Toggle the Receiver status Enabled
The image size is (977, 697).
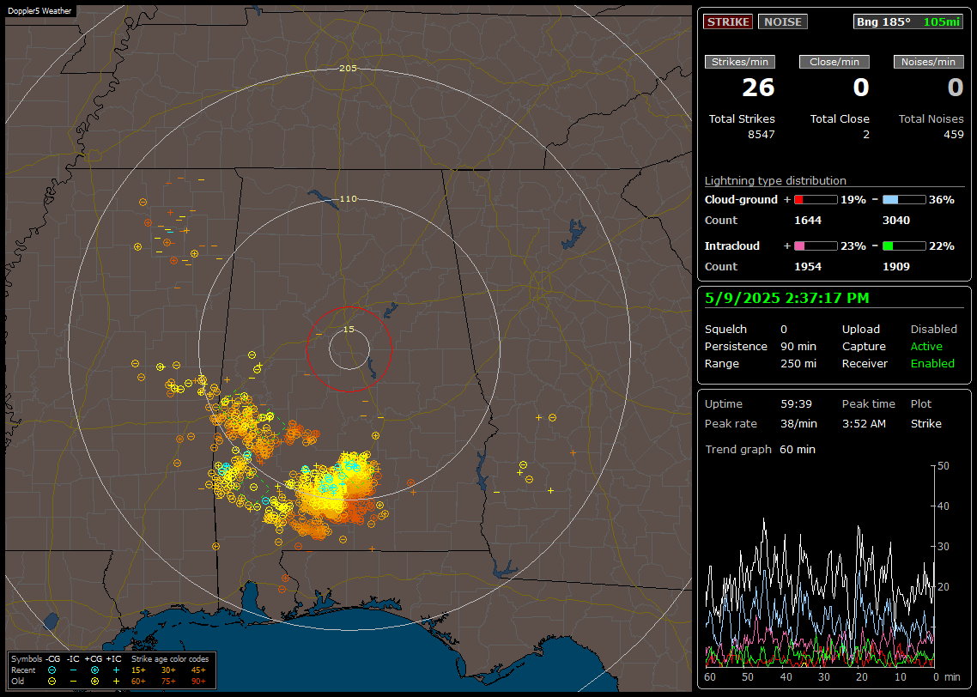coord(932,364)
